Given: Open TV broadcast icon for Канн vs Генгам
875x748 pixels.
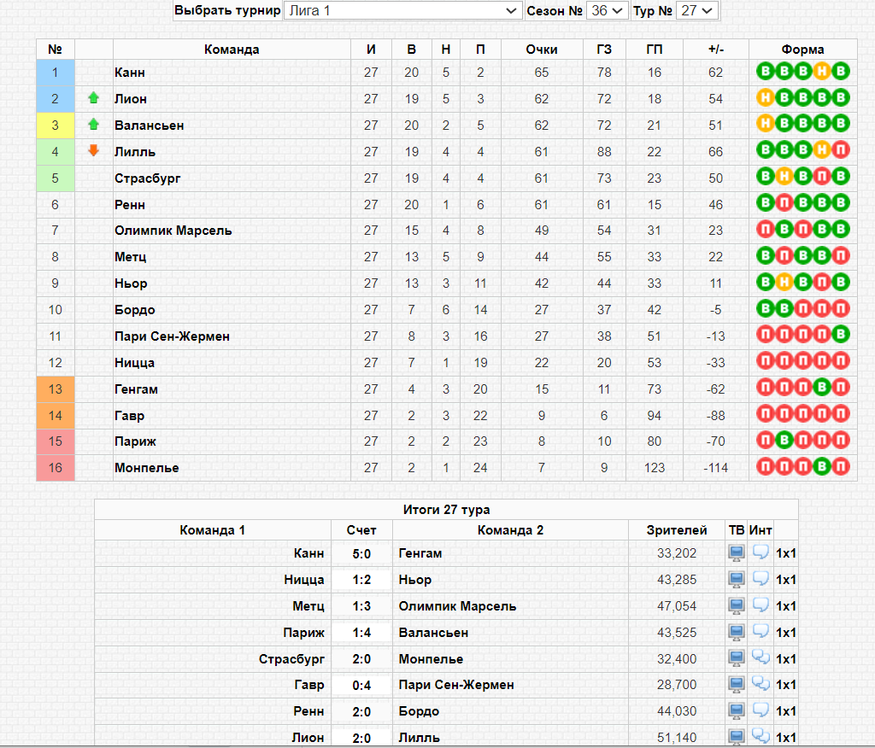Looking at the screenshot, I should coord(736,553).
